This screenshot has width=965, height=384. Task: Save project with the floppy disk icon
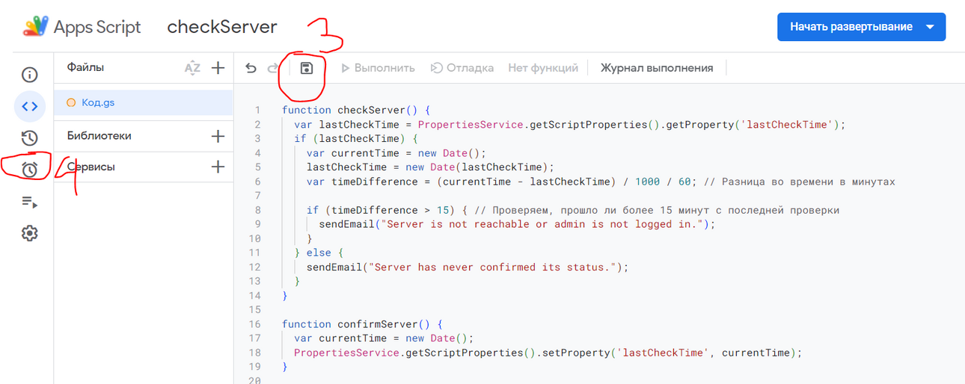(x=306, y=68)
